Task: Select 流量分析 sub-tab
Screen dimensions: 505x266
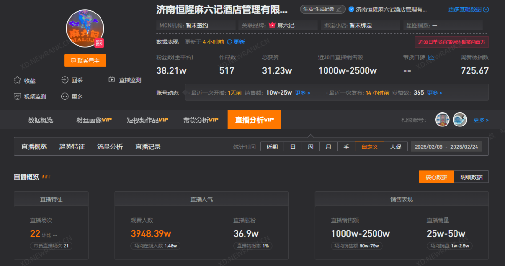Action: click(x=110, y=147)
